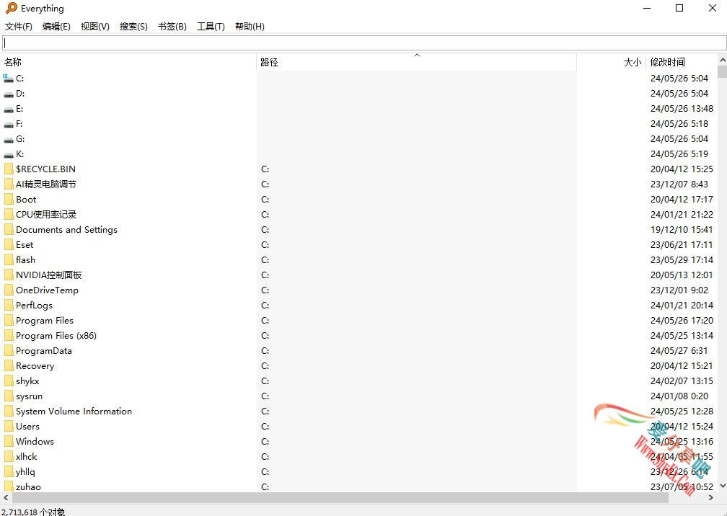The height and width of the screenshot is (516, 727).
Task: Click the D: drive icon
Action: point(9,94)
